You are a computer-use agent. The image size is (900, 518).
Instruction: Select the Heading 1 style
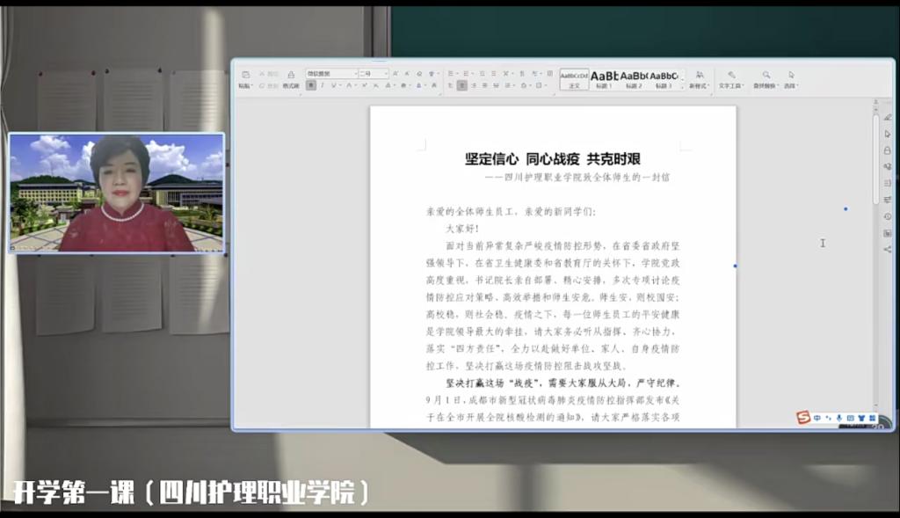[x=604, y=79]
